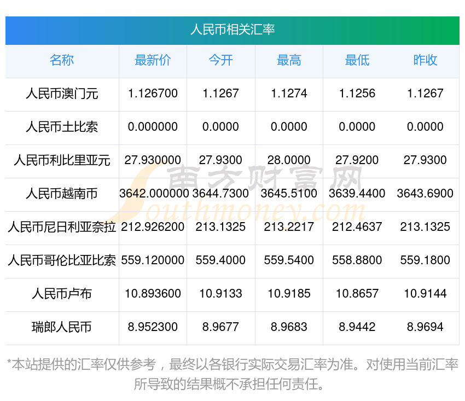Click previous close value 8.9694
Image resolution: width=465 pixels, height=401 pixels.
(425, 327)
